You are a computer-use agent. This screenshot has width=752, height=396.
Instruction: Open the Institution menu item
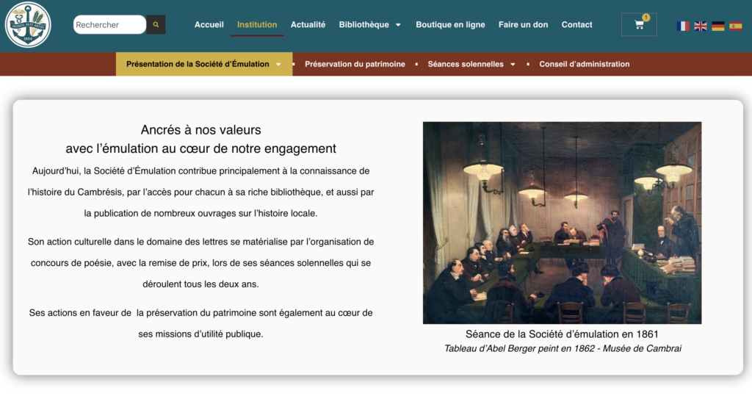[x=257, y=24]
